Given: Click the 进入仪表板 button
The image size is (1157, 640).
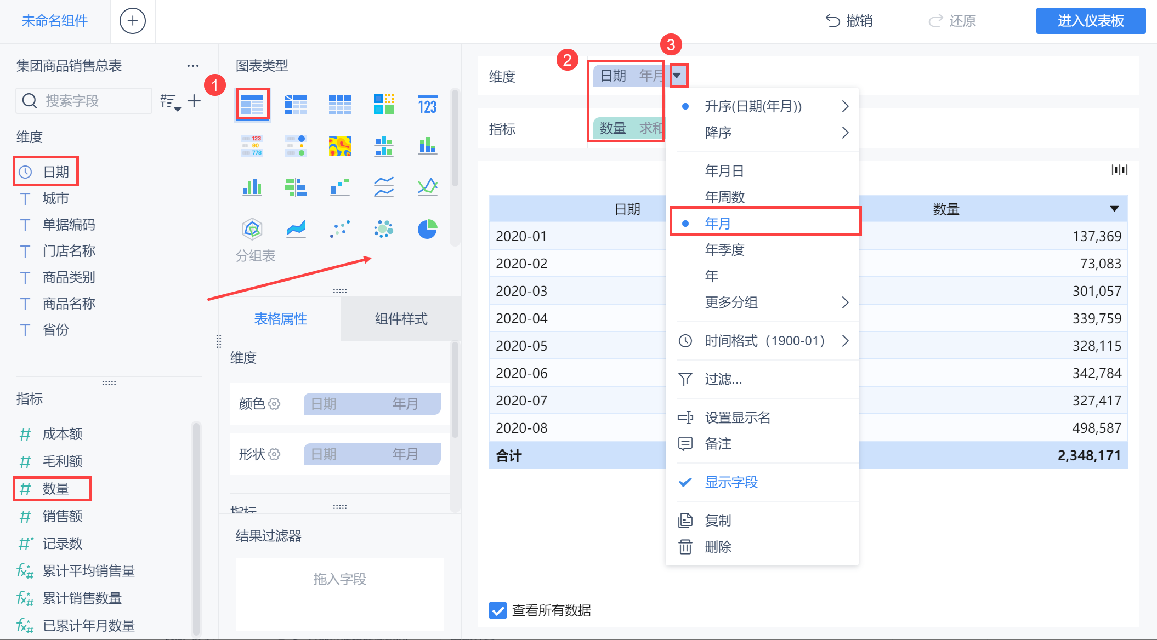Looking at the screenshot, I should click(1090, 21).
